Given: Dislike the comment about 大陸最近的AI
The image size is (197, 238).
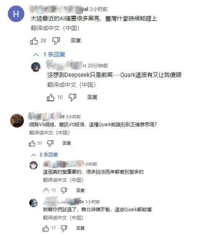Looking at the screenshot, I should [x=56, y=41].
